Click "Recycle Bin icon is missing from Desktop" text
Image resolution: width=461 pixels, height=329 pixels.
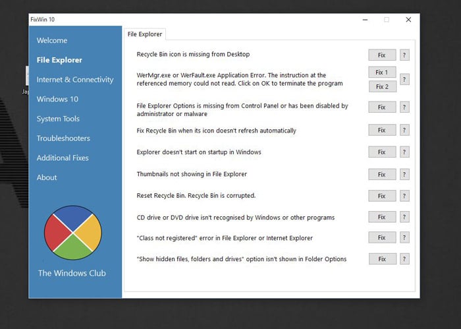pos(193,55)
